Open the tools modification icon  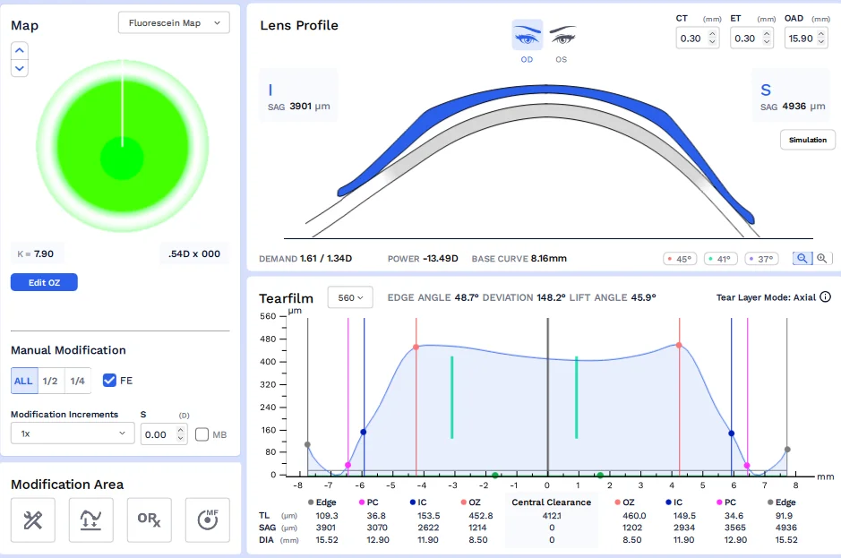(33, 520)
